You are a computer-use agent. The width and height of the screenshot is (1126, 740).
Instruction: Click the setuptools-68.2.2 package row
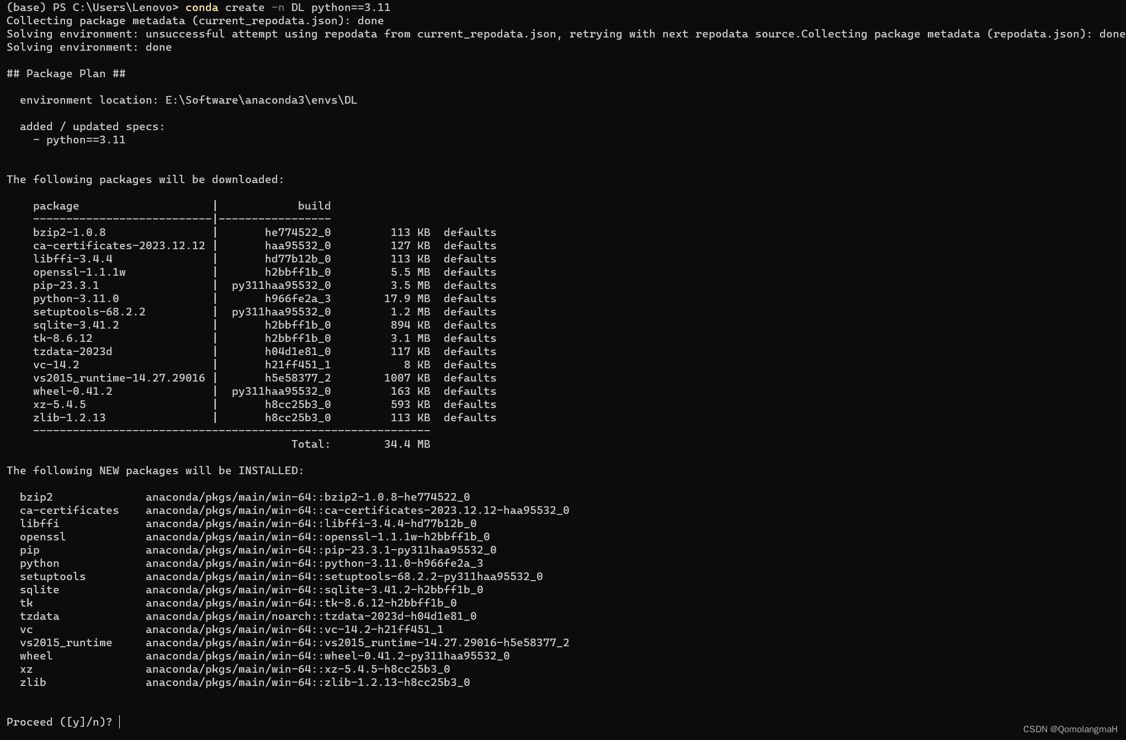tap(89, 312)
